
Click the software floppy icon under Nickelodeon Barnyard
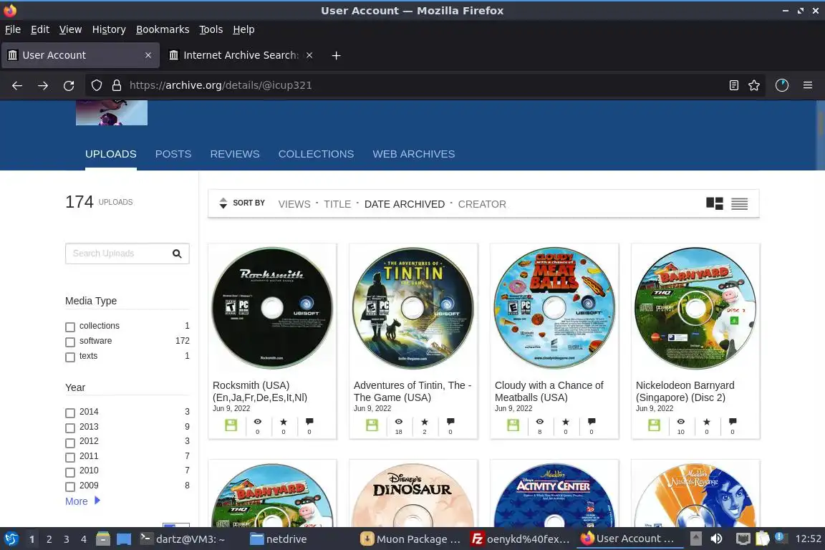click(654, 425)
